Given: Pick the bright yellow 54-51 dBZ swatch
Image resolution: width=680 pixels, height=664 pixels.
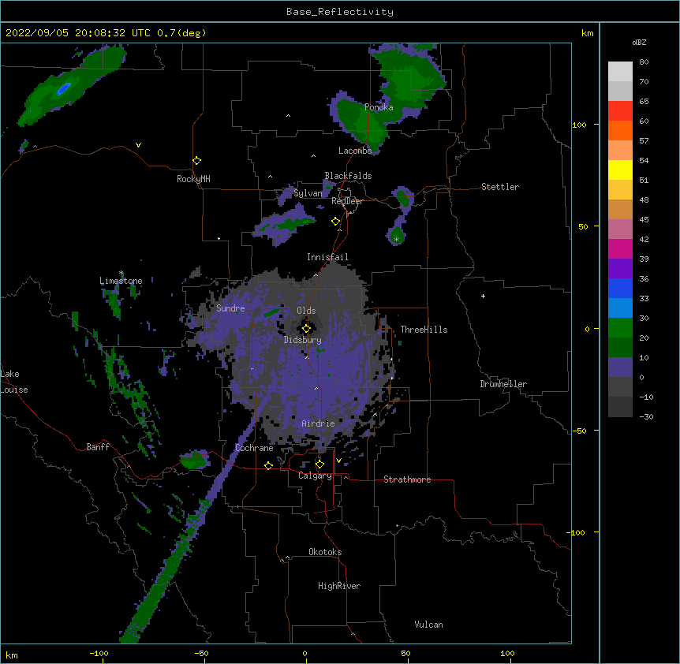Looking at the screenshot, I should 620,170.
